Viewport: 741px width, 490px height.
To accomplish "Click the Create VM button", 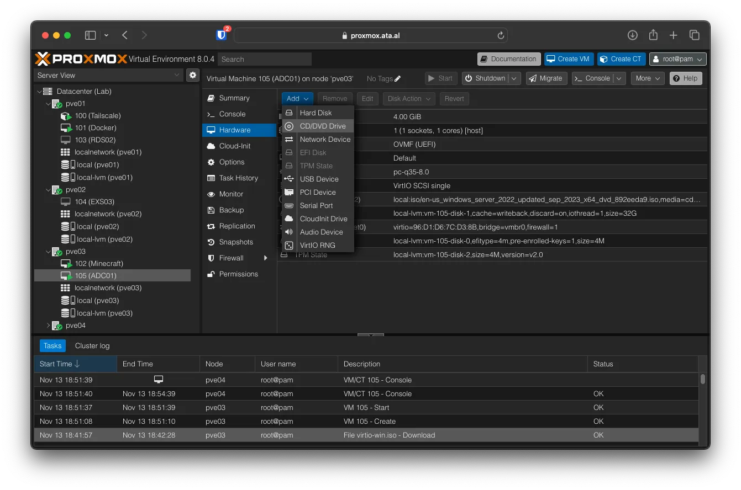I will tap(569, 59).
